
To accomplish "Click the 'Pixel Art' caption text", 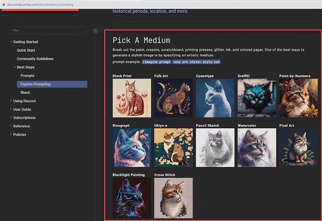I will (287, 125).
